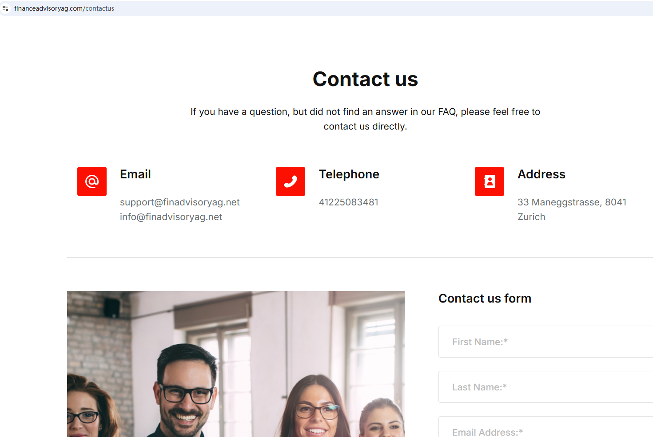Focus the Last Name input field

pos(545,387)
